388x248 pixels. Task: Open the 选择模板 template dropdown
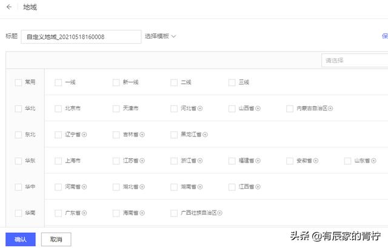coord(160,36)
